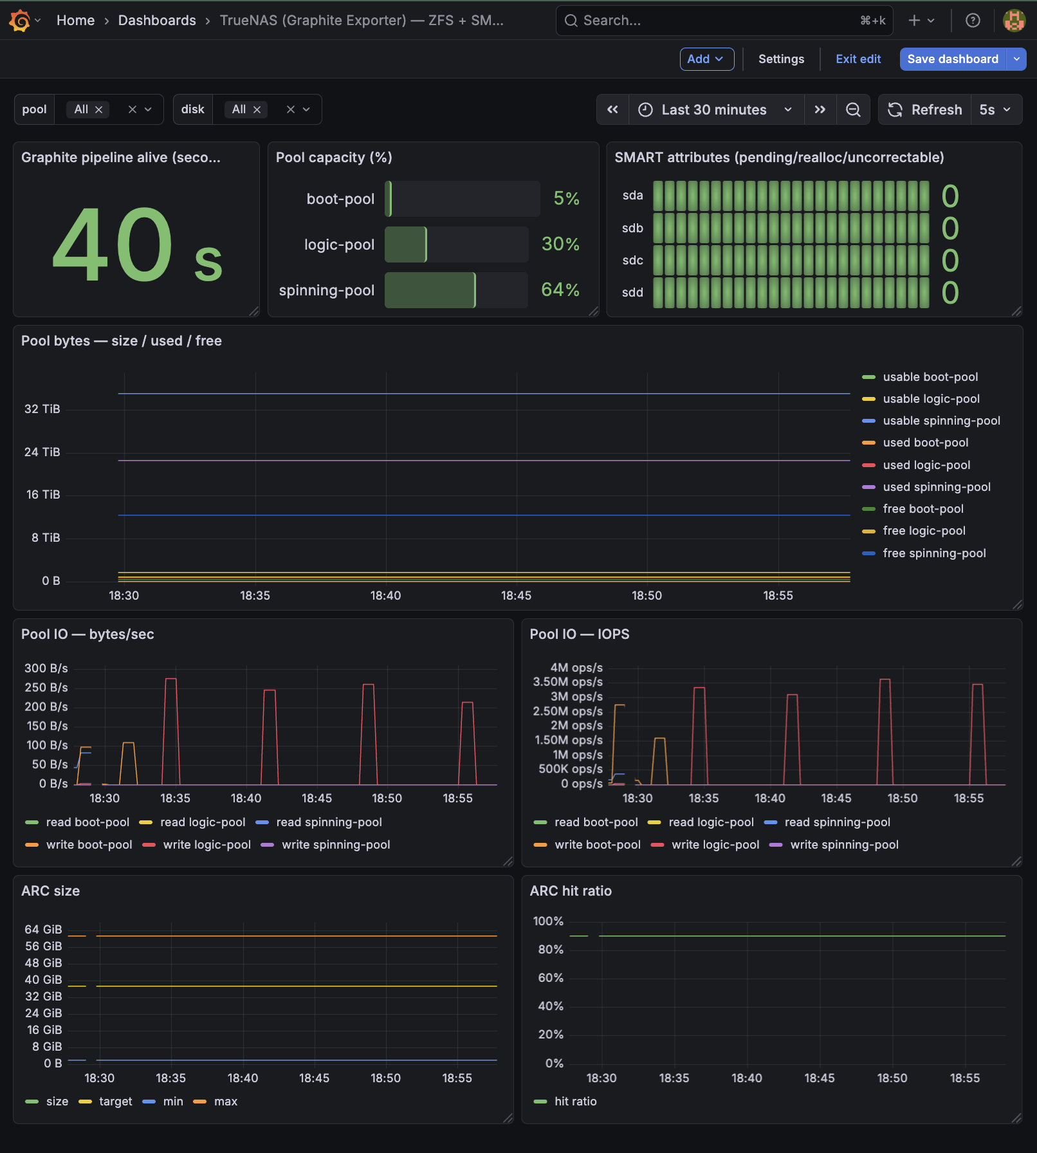
Task: Click the Exit edit link
Action: [x=858, y=59]
